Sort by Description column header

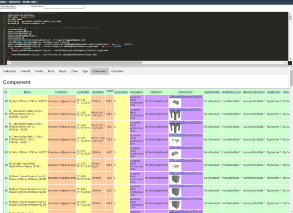(x=121, y=92)
